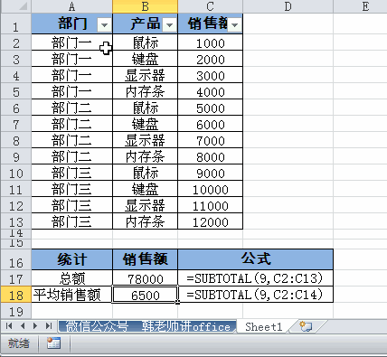387x357 pixels.
Task: Click the =SUBTOTAL(9,C2:C13) formula cell
Action: tap(256, 277)
